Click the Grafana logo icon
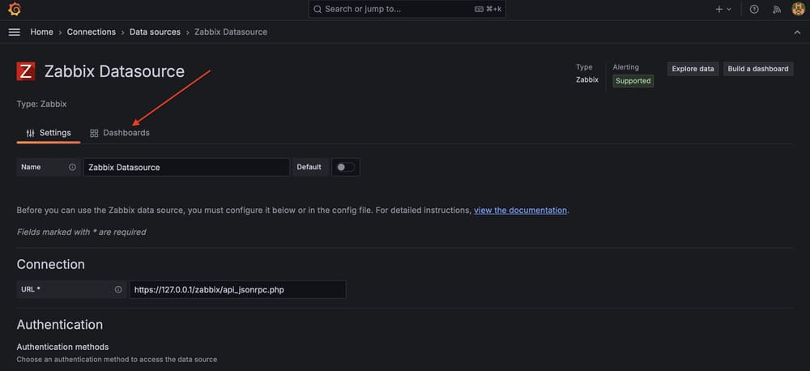 click(x=15, y=9)
